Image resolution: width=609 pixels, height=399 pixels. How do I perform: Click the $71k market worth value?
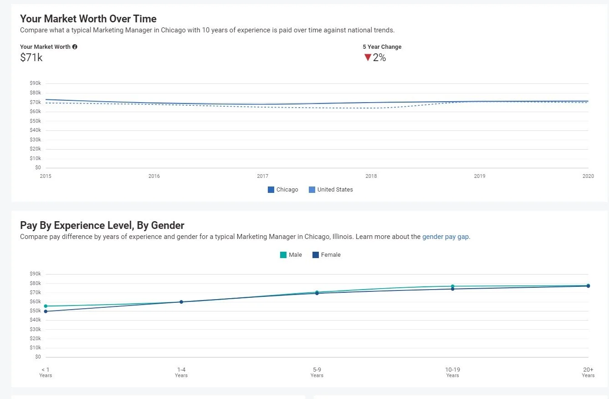pyautogui.click(x=31, y=57)
